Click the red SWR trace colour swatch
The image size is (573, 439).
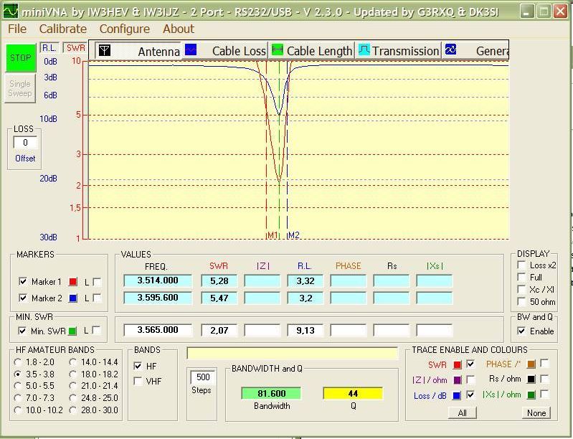[x=457, y=365]
